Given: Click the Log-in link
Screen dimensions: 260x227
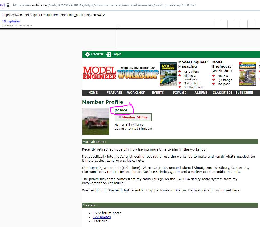Looking at the screenshot, I should (117, 54).
